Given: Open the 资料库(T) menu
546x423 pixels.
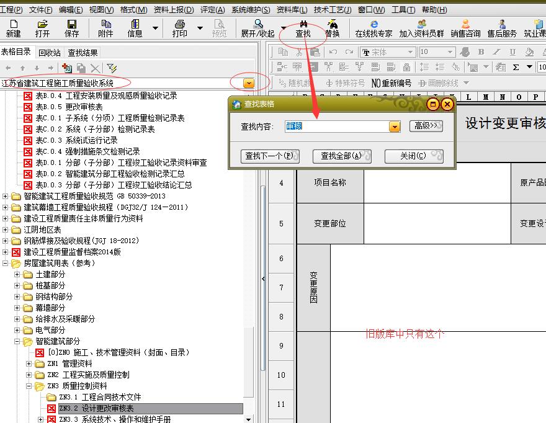Looking at the screenshot, I should [292, 10].
